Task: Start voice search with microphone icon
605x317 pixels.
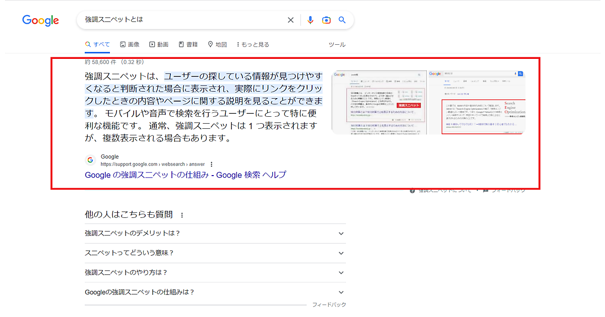Action: [x=310, y=20]
